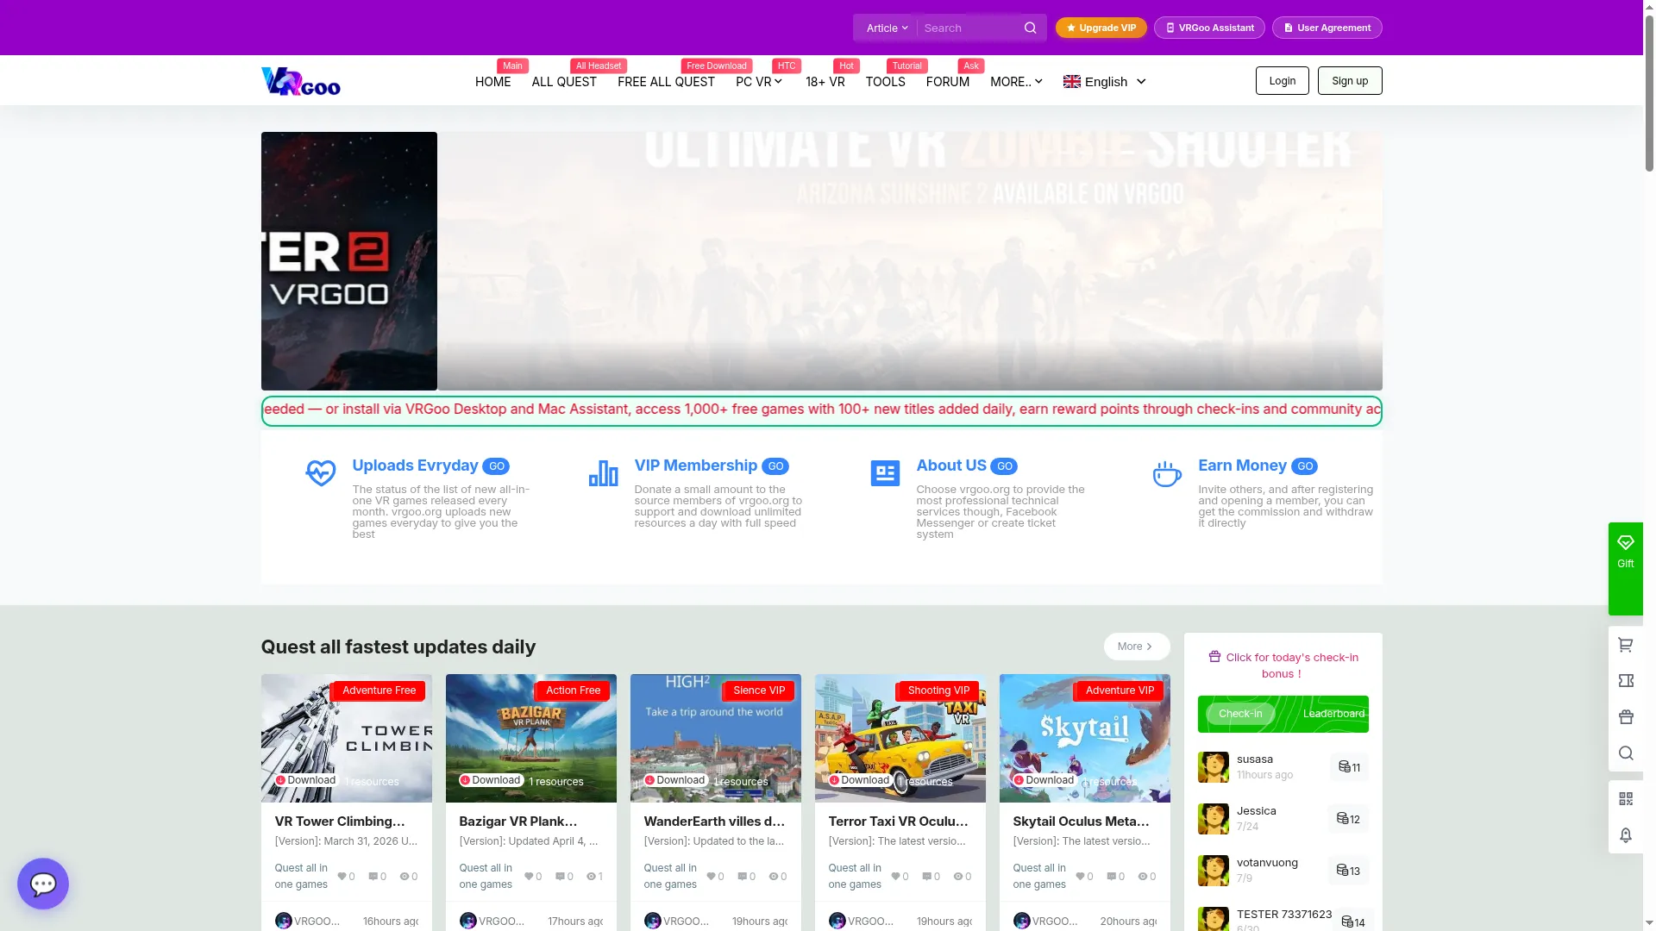Click the comment icon on Skytail card
Viewport: 1656px width, 931px height.
1112,877
